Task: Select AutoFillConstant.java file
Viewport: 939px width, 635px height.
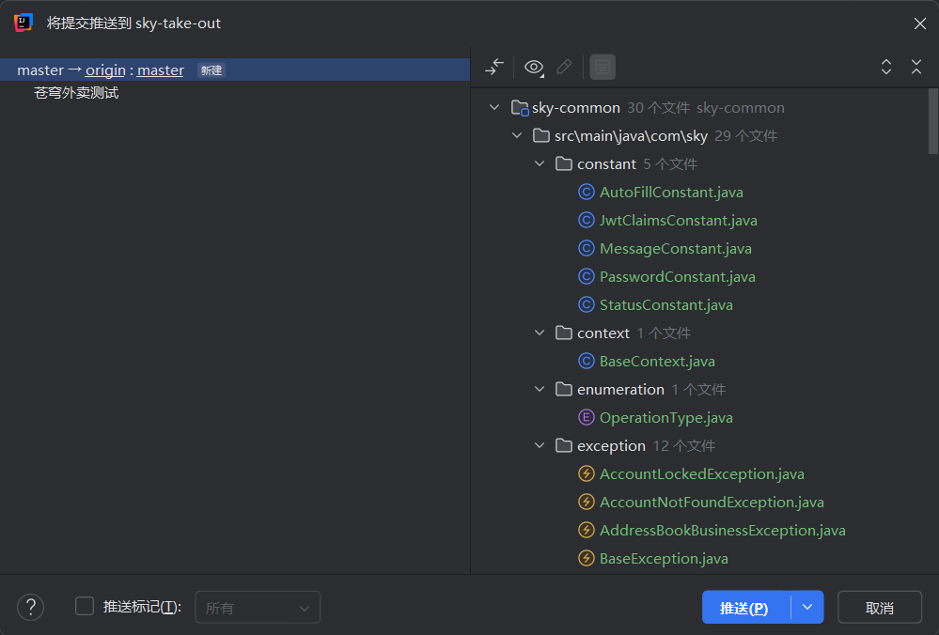Action: point(671,193)
